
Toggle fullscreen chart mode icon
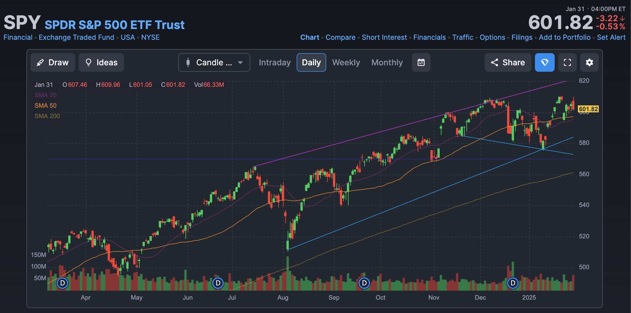(x=567, y=62)
